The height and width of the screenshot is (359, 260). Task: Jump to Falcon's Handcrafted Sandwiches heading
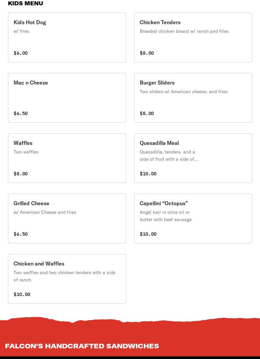click(x=82, y=346)
